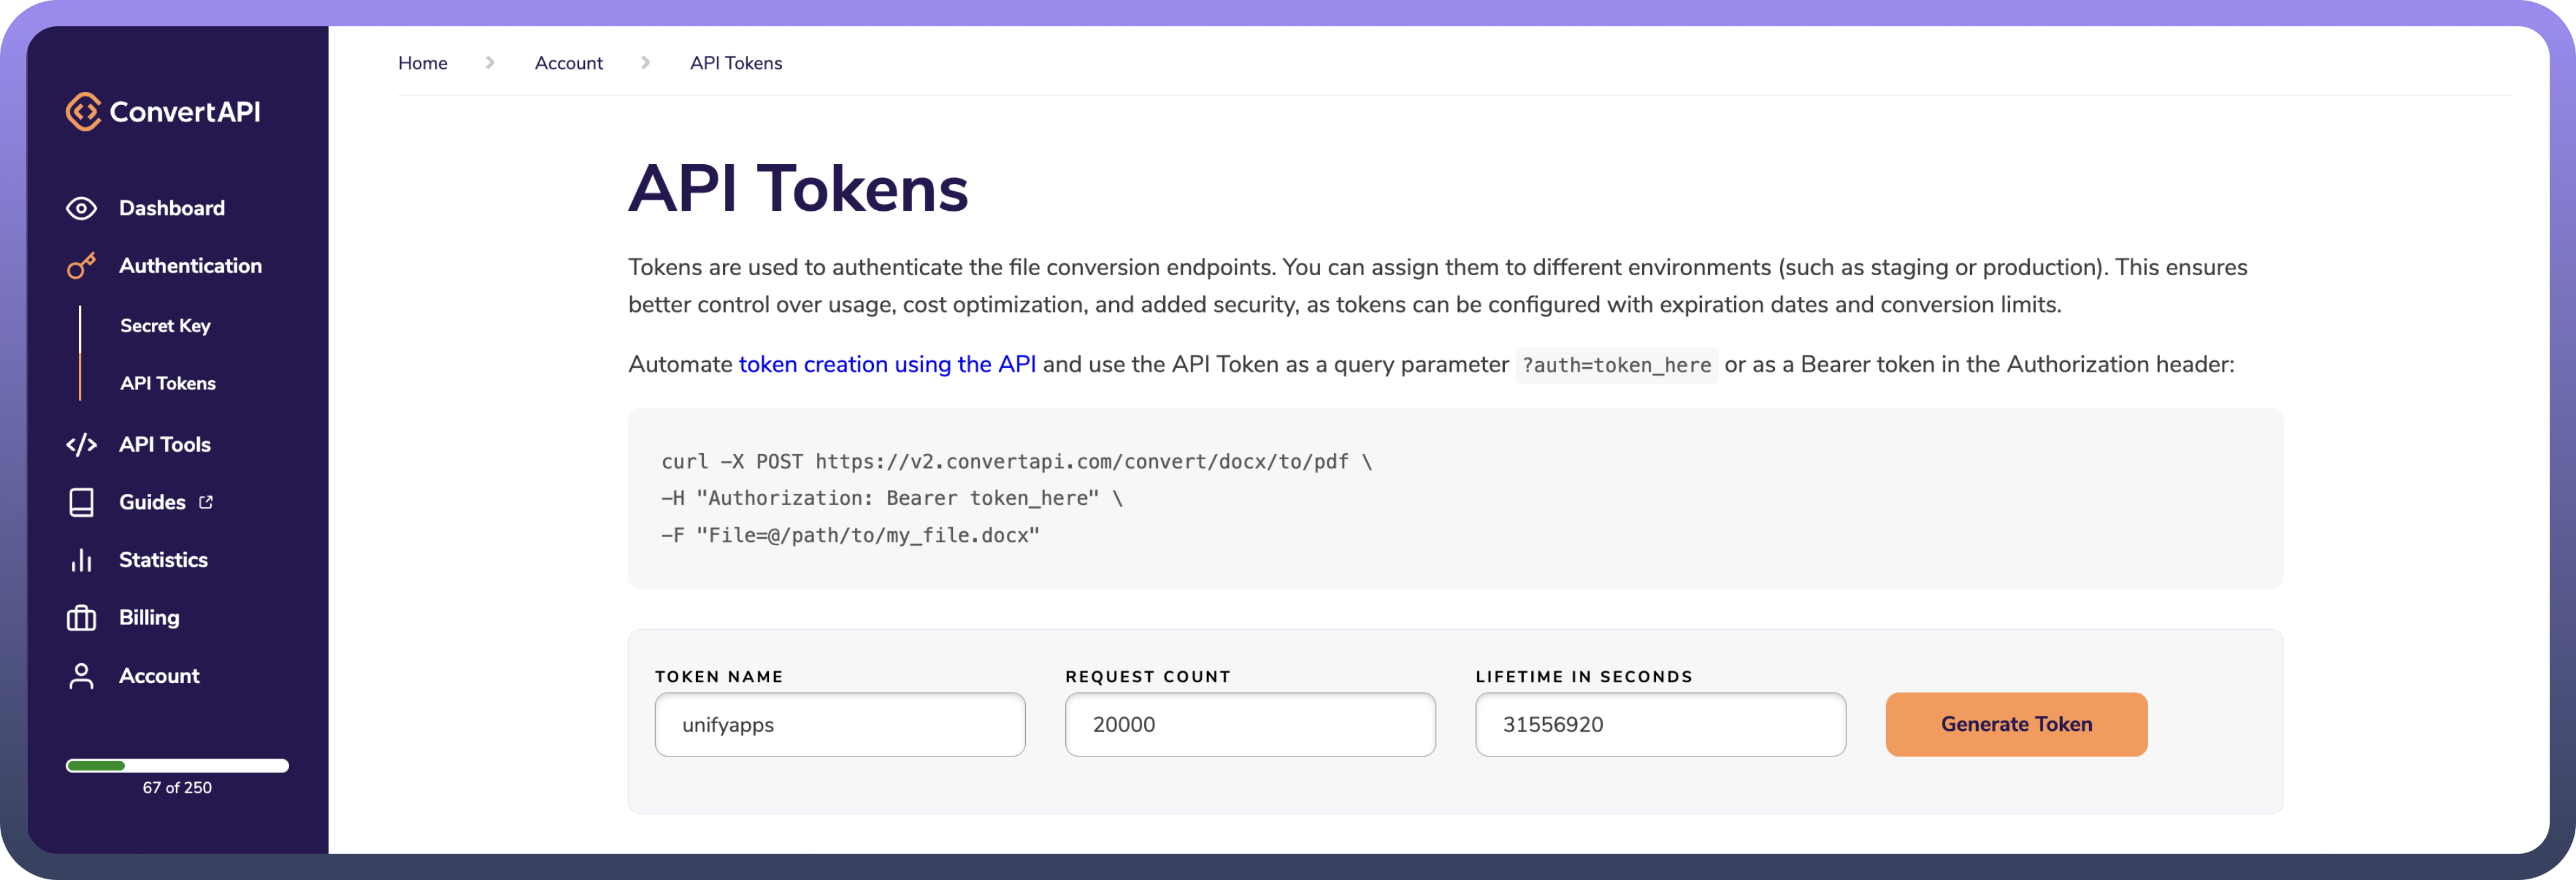Select Secret Key in sidebar submenu
Screen dimensions: 2576x880
[165, 326]
